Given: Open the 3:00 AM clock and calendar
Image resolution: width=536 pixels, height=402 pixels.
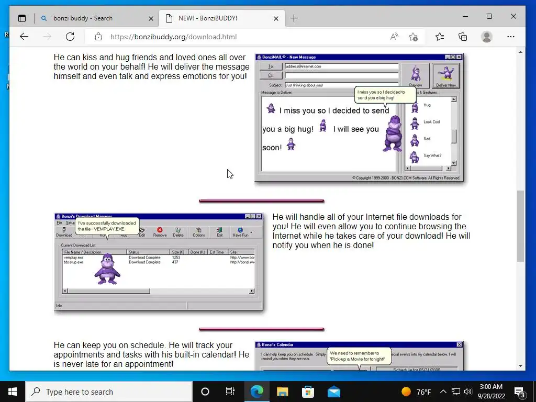Looking at the screenshot, I should point(491,392).
